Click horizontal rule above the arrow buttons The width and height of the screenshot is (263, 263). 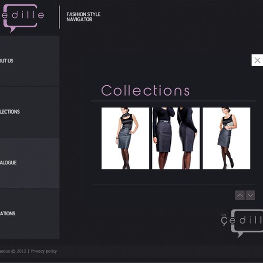174,185
